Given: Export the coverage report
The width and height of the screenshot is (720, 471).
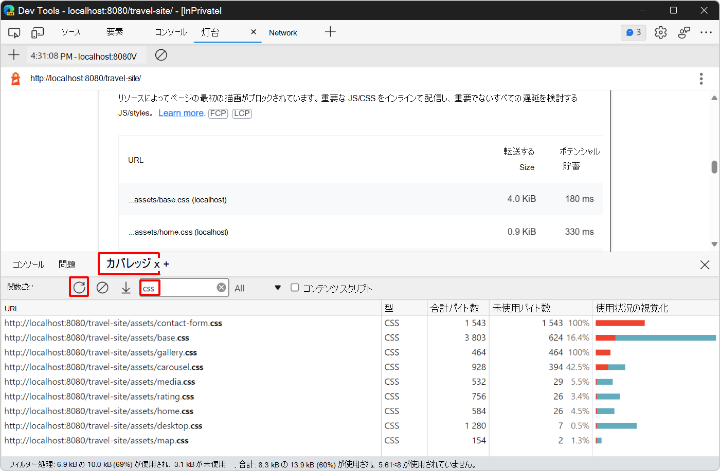Looking at the screenshot, I should [x=125, y=288].
